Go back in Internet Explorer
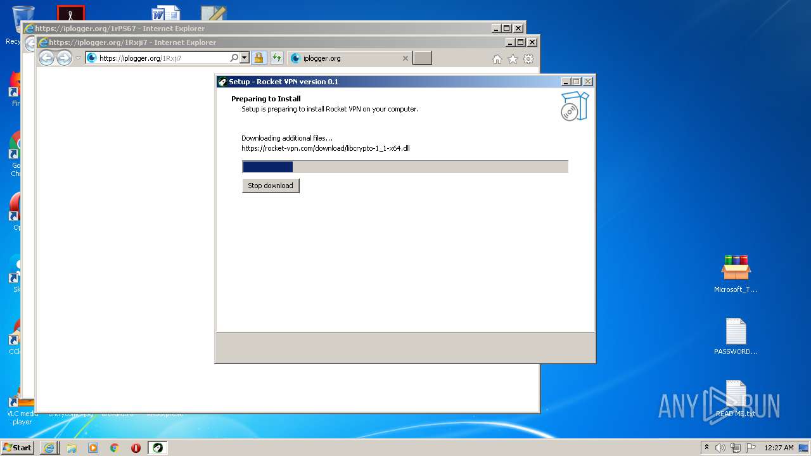The width and height of the screenshot is (811, 456). point(46,58)
